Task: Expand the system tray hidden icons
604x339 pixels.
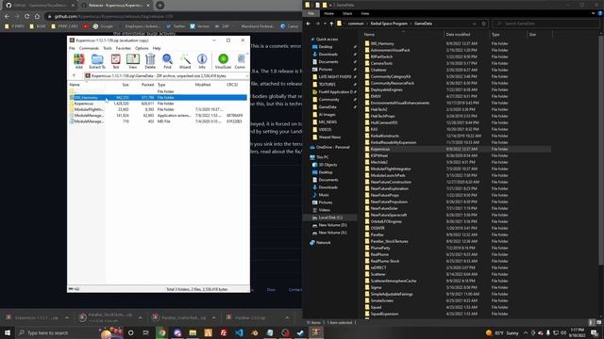Action: [526, 332]
